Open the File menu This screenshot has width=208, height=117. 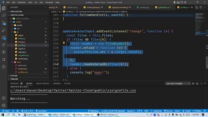click(x=8, y=2)
